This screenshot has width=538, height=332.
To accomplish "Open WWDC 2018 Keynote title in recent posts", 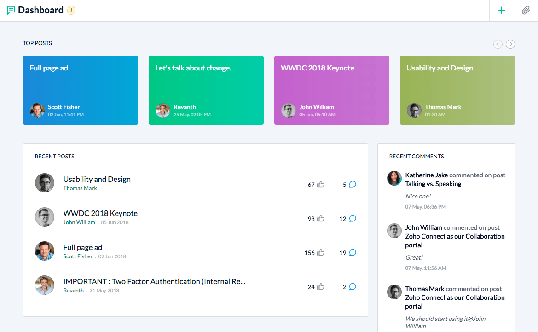I will 100,213.
